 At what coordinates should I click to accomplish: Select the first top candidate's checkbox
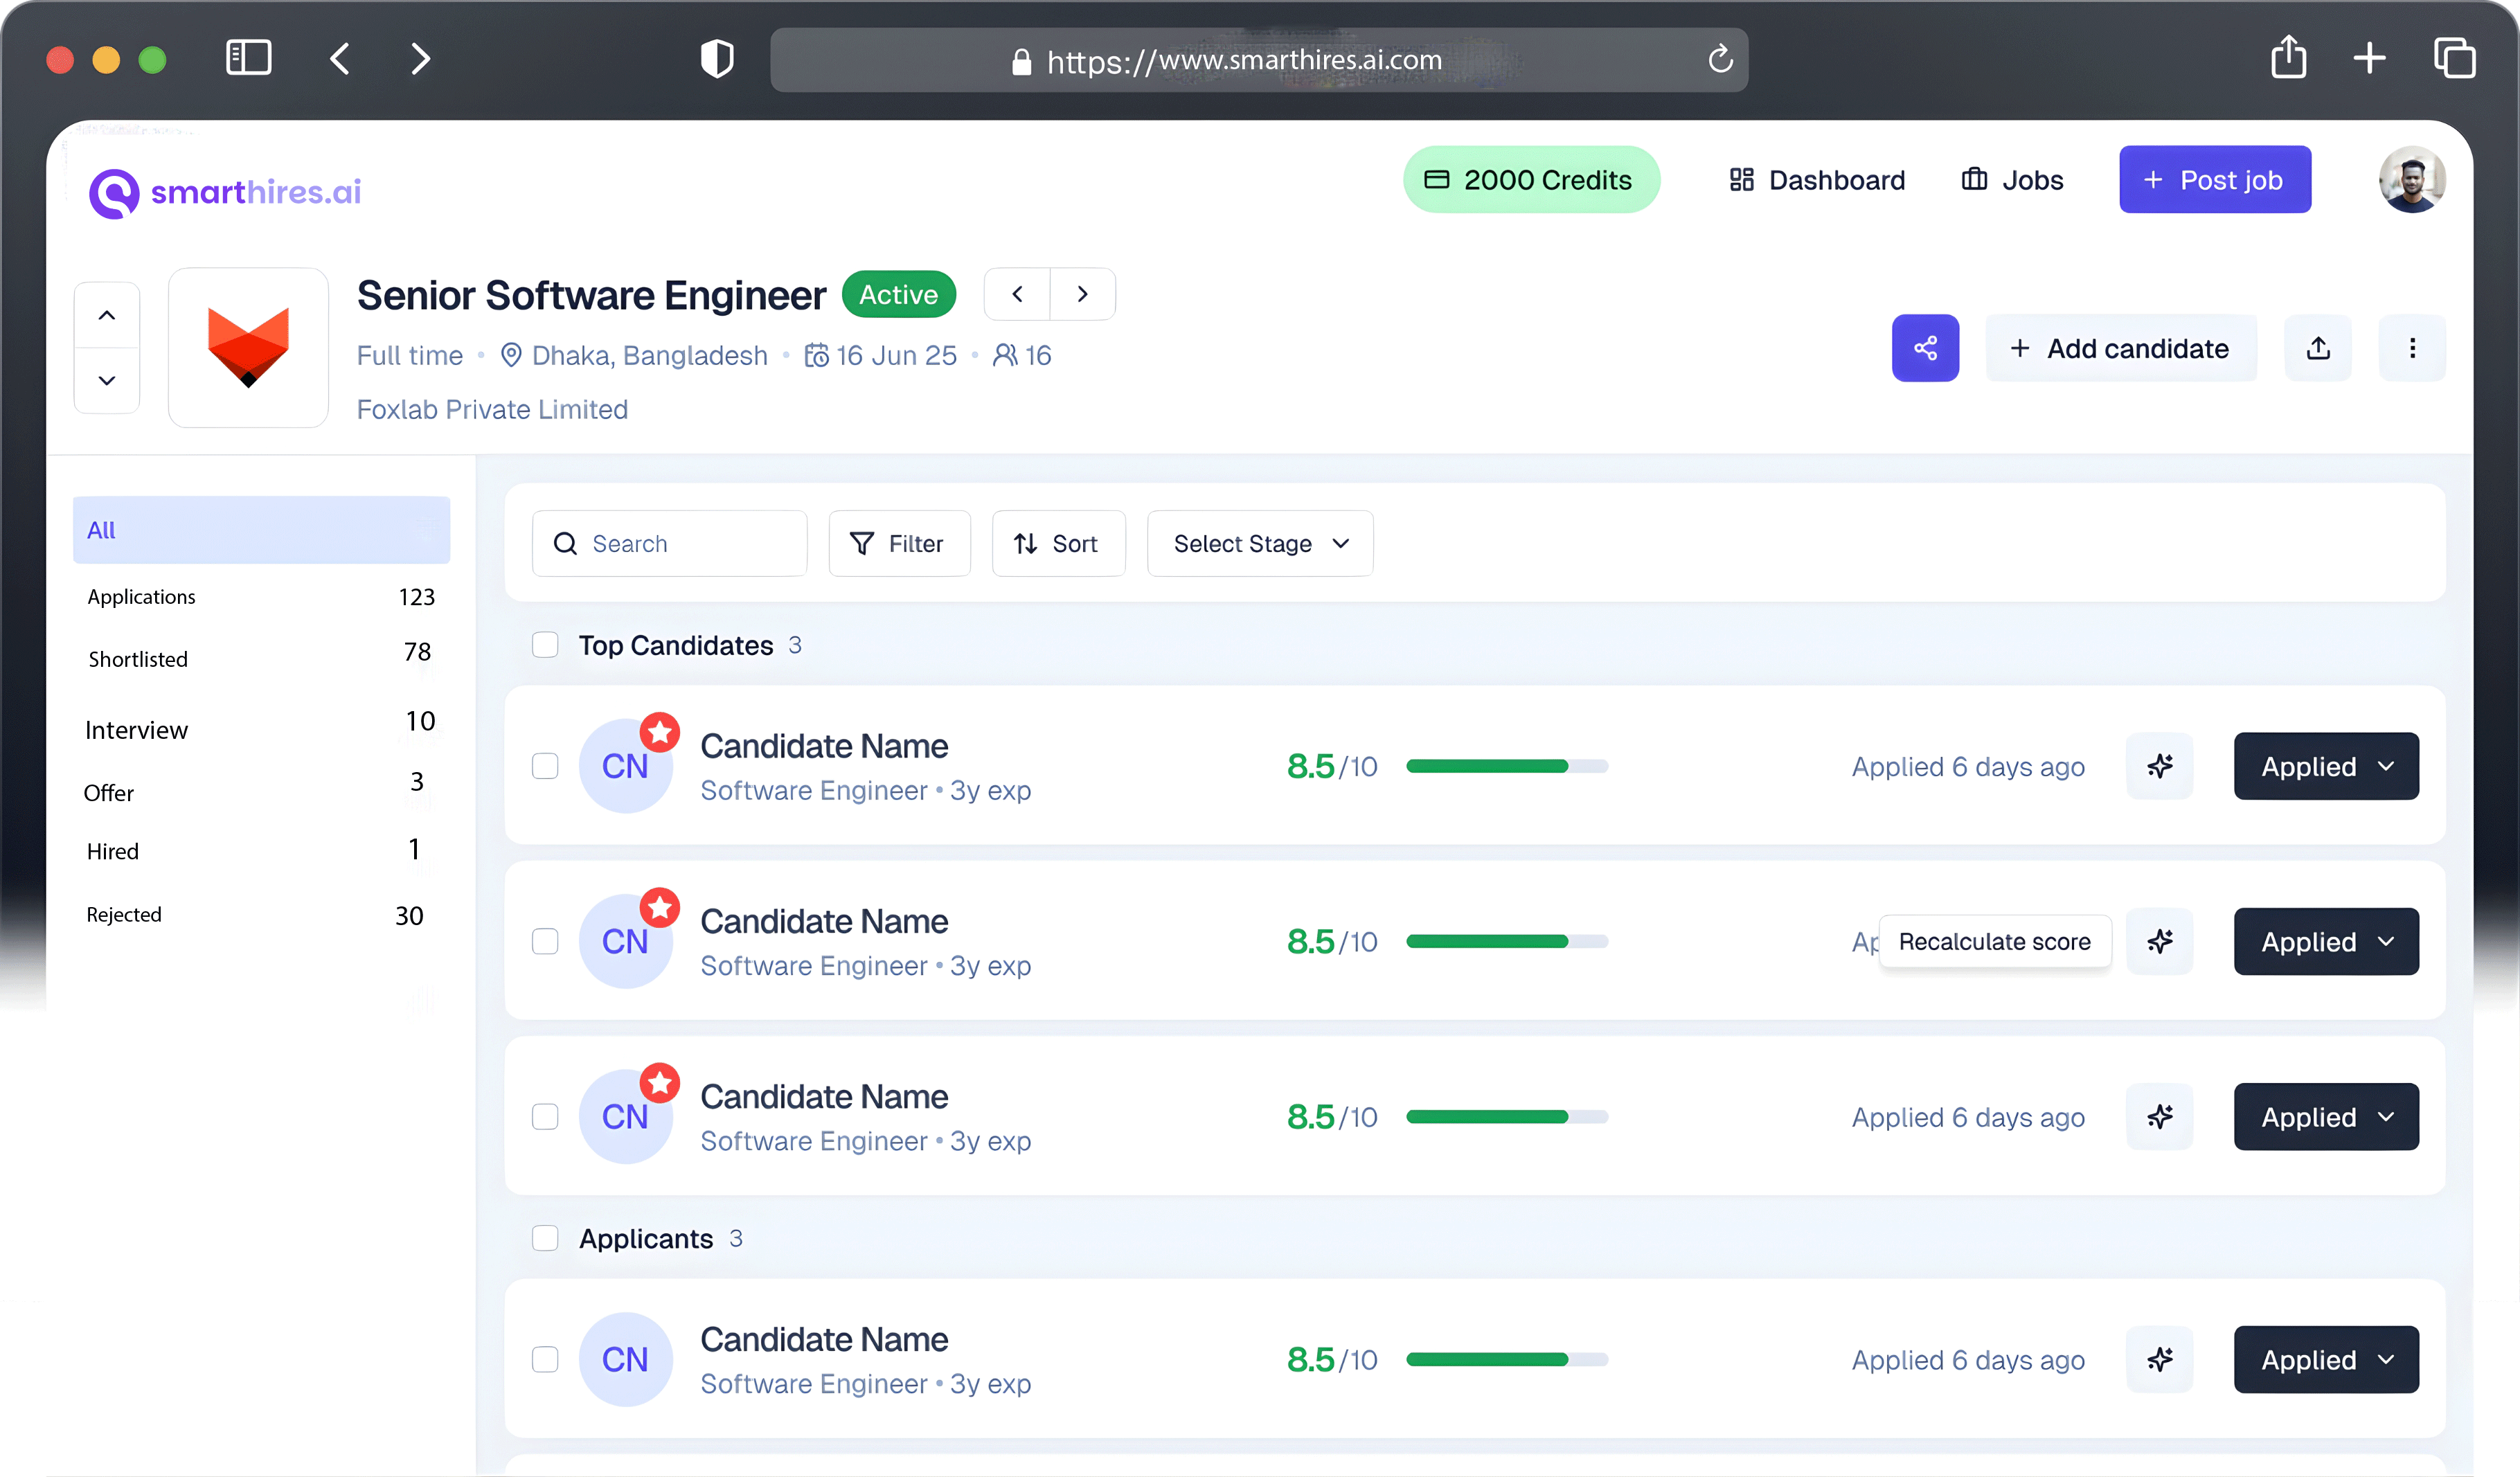(x=545, y=766)
